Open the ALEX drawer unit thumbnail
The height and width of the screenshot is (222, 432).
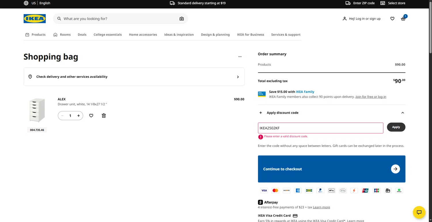[x=37, y=110]
